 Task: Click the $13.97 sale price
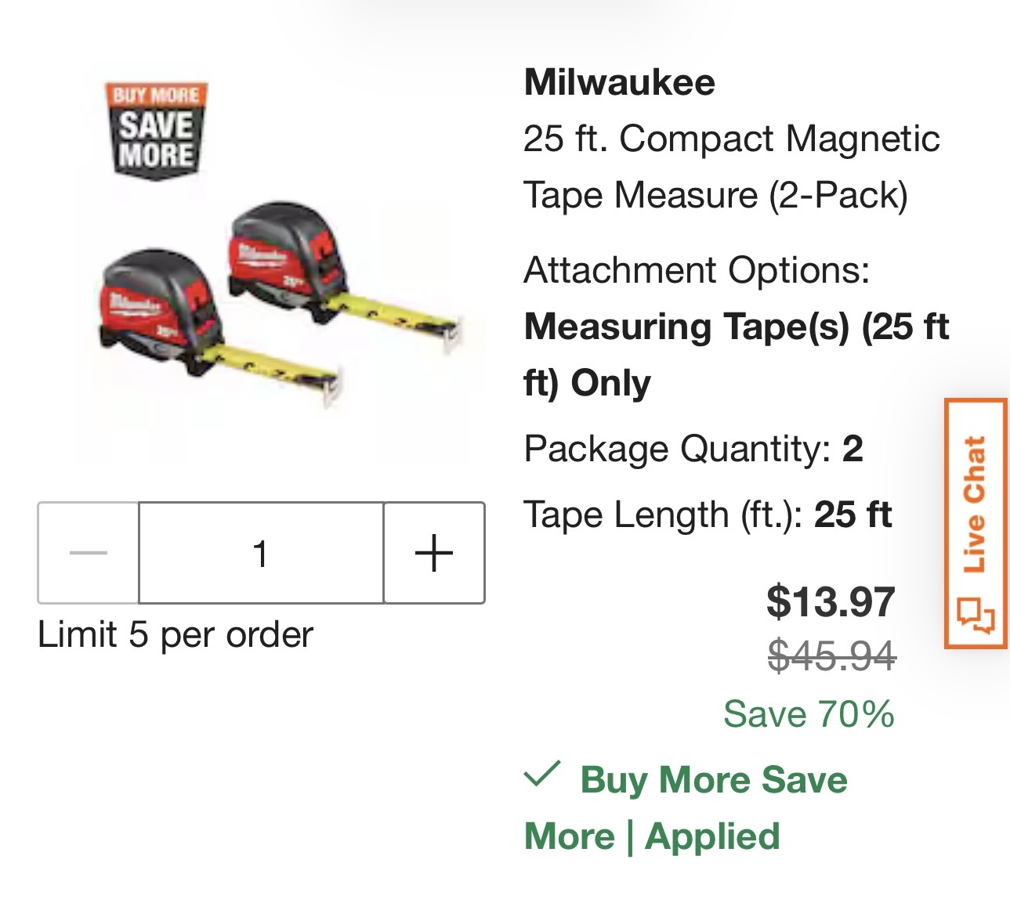[831, 601]
